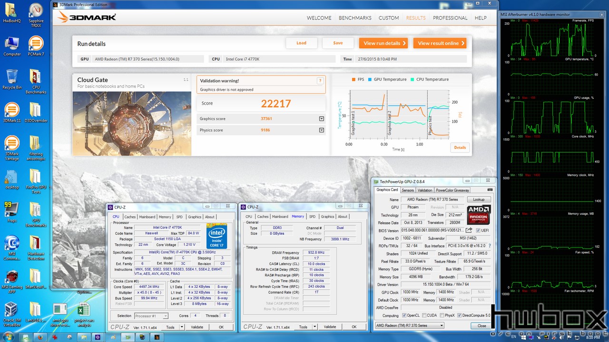Click the Details button under the graph
Viewport: 609px width, 342px height.
[460, 147]
